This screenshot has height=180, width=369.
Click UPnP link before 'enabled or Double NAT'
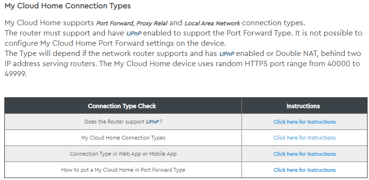click(227, 54)
